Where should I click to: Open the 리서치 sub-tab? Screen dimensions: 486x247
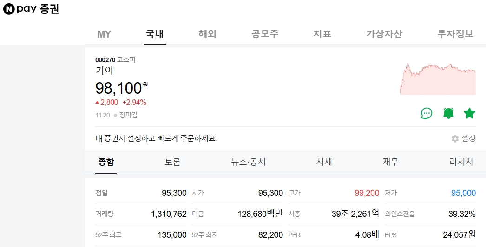pos(461,162)
